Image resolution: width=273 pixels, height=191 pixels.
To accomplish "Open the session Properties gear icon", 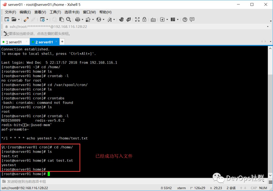I will tap(42, 20).
